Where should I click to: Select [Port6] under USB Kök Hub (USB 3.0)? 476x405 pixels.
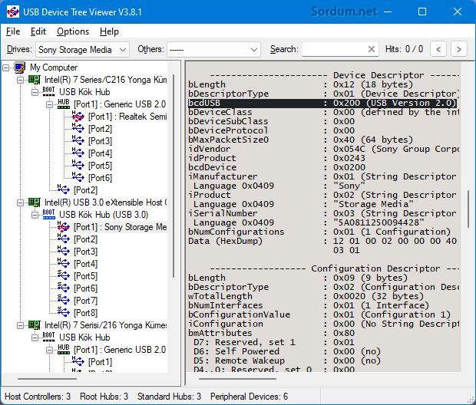(86, 288)
